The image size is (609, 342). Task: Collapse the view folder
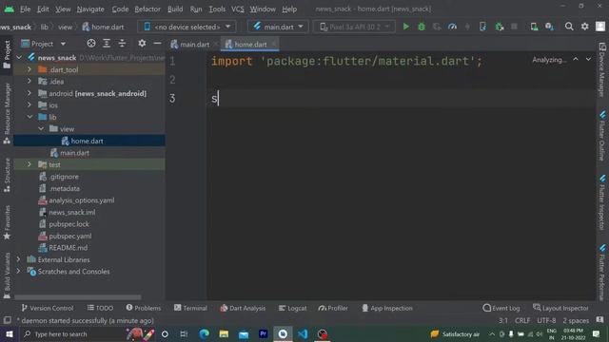pyautogui.click(x=41, y=129)
